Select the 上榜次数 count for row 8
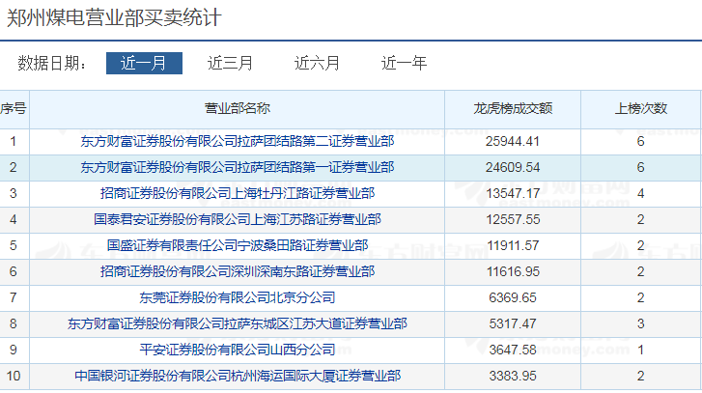Image resolution: width=702 pixels, height=393 pixels. [640, 323]
